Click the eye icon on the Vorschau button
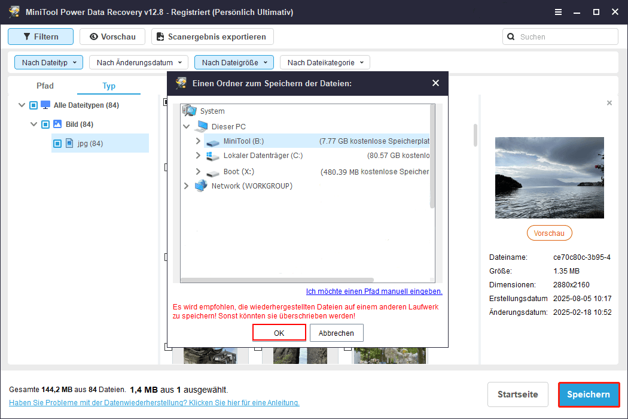 (x=96, y=37)
